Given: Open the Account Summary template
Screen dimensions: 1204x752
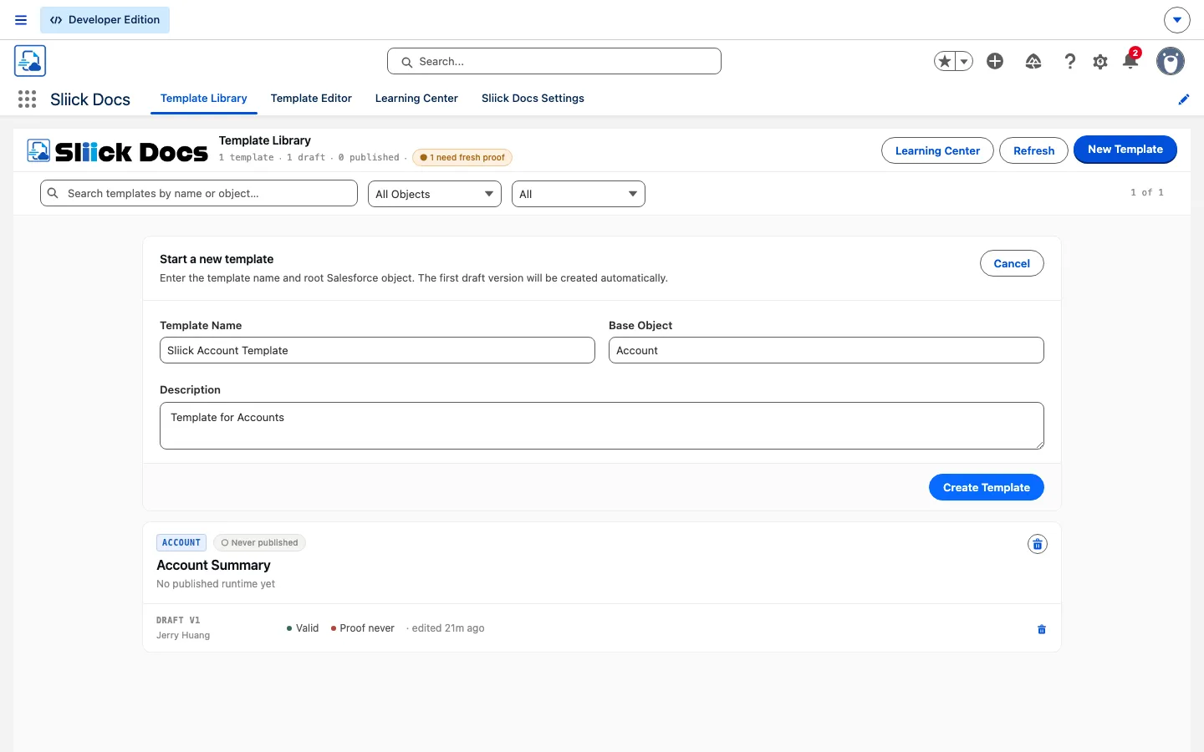Looking at the screenshot, I should [213, 565].
